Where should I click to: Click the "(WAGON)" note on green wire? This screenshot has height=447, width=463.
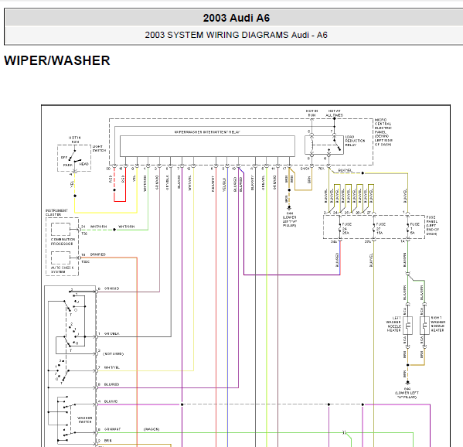(x=151, y=429)
